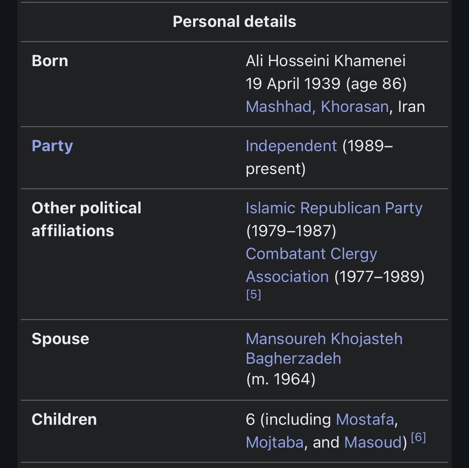The width and height of the screenshot is (469, 468).
Task: Click the Born row label
Action: pos(50,61)
